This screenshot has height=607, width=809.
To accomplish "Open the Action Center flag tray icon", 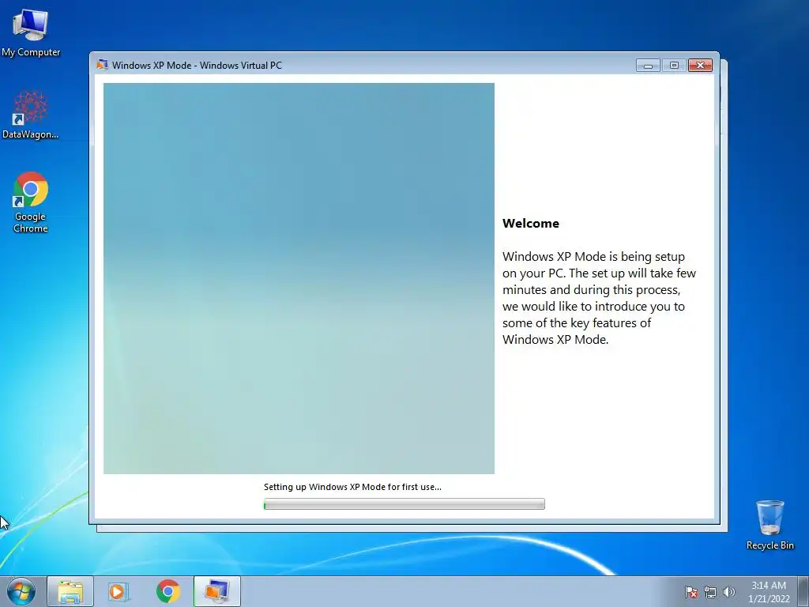I will click(x=690, y=592).
